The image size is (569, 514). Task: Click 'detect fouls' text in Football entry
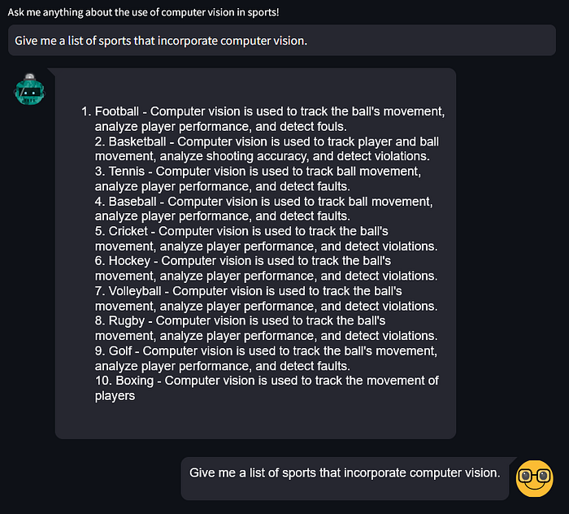pos(313,126)
